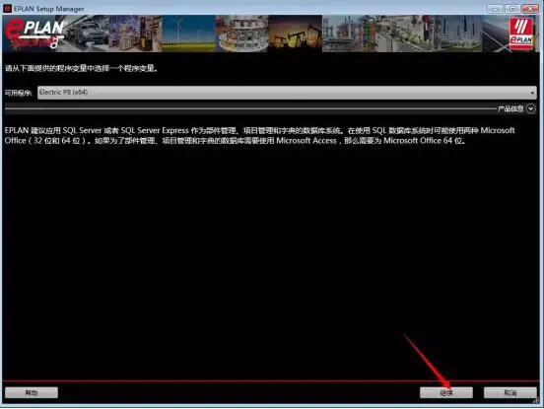Click the EPLAN Setup Manager title icon
Image resolution: width=544 pixels, height=409 pixels.
pyautogui.click(x=7, y=8)
